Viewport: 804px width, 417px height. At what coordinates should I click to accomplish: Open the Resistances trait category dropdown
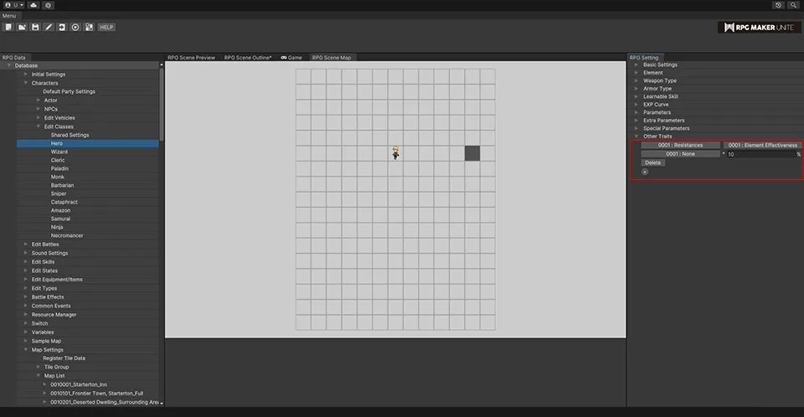coord(680,145)
